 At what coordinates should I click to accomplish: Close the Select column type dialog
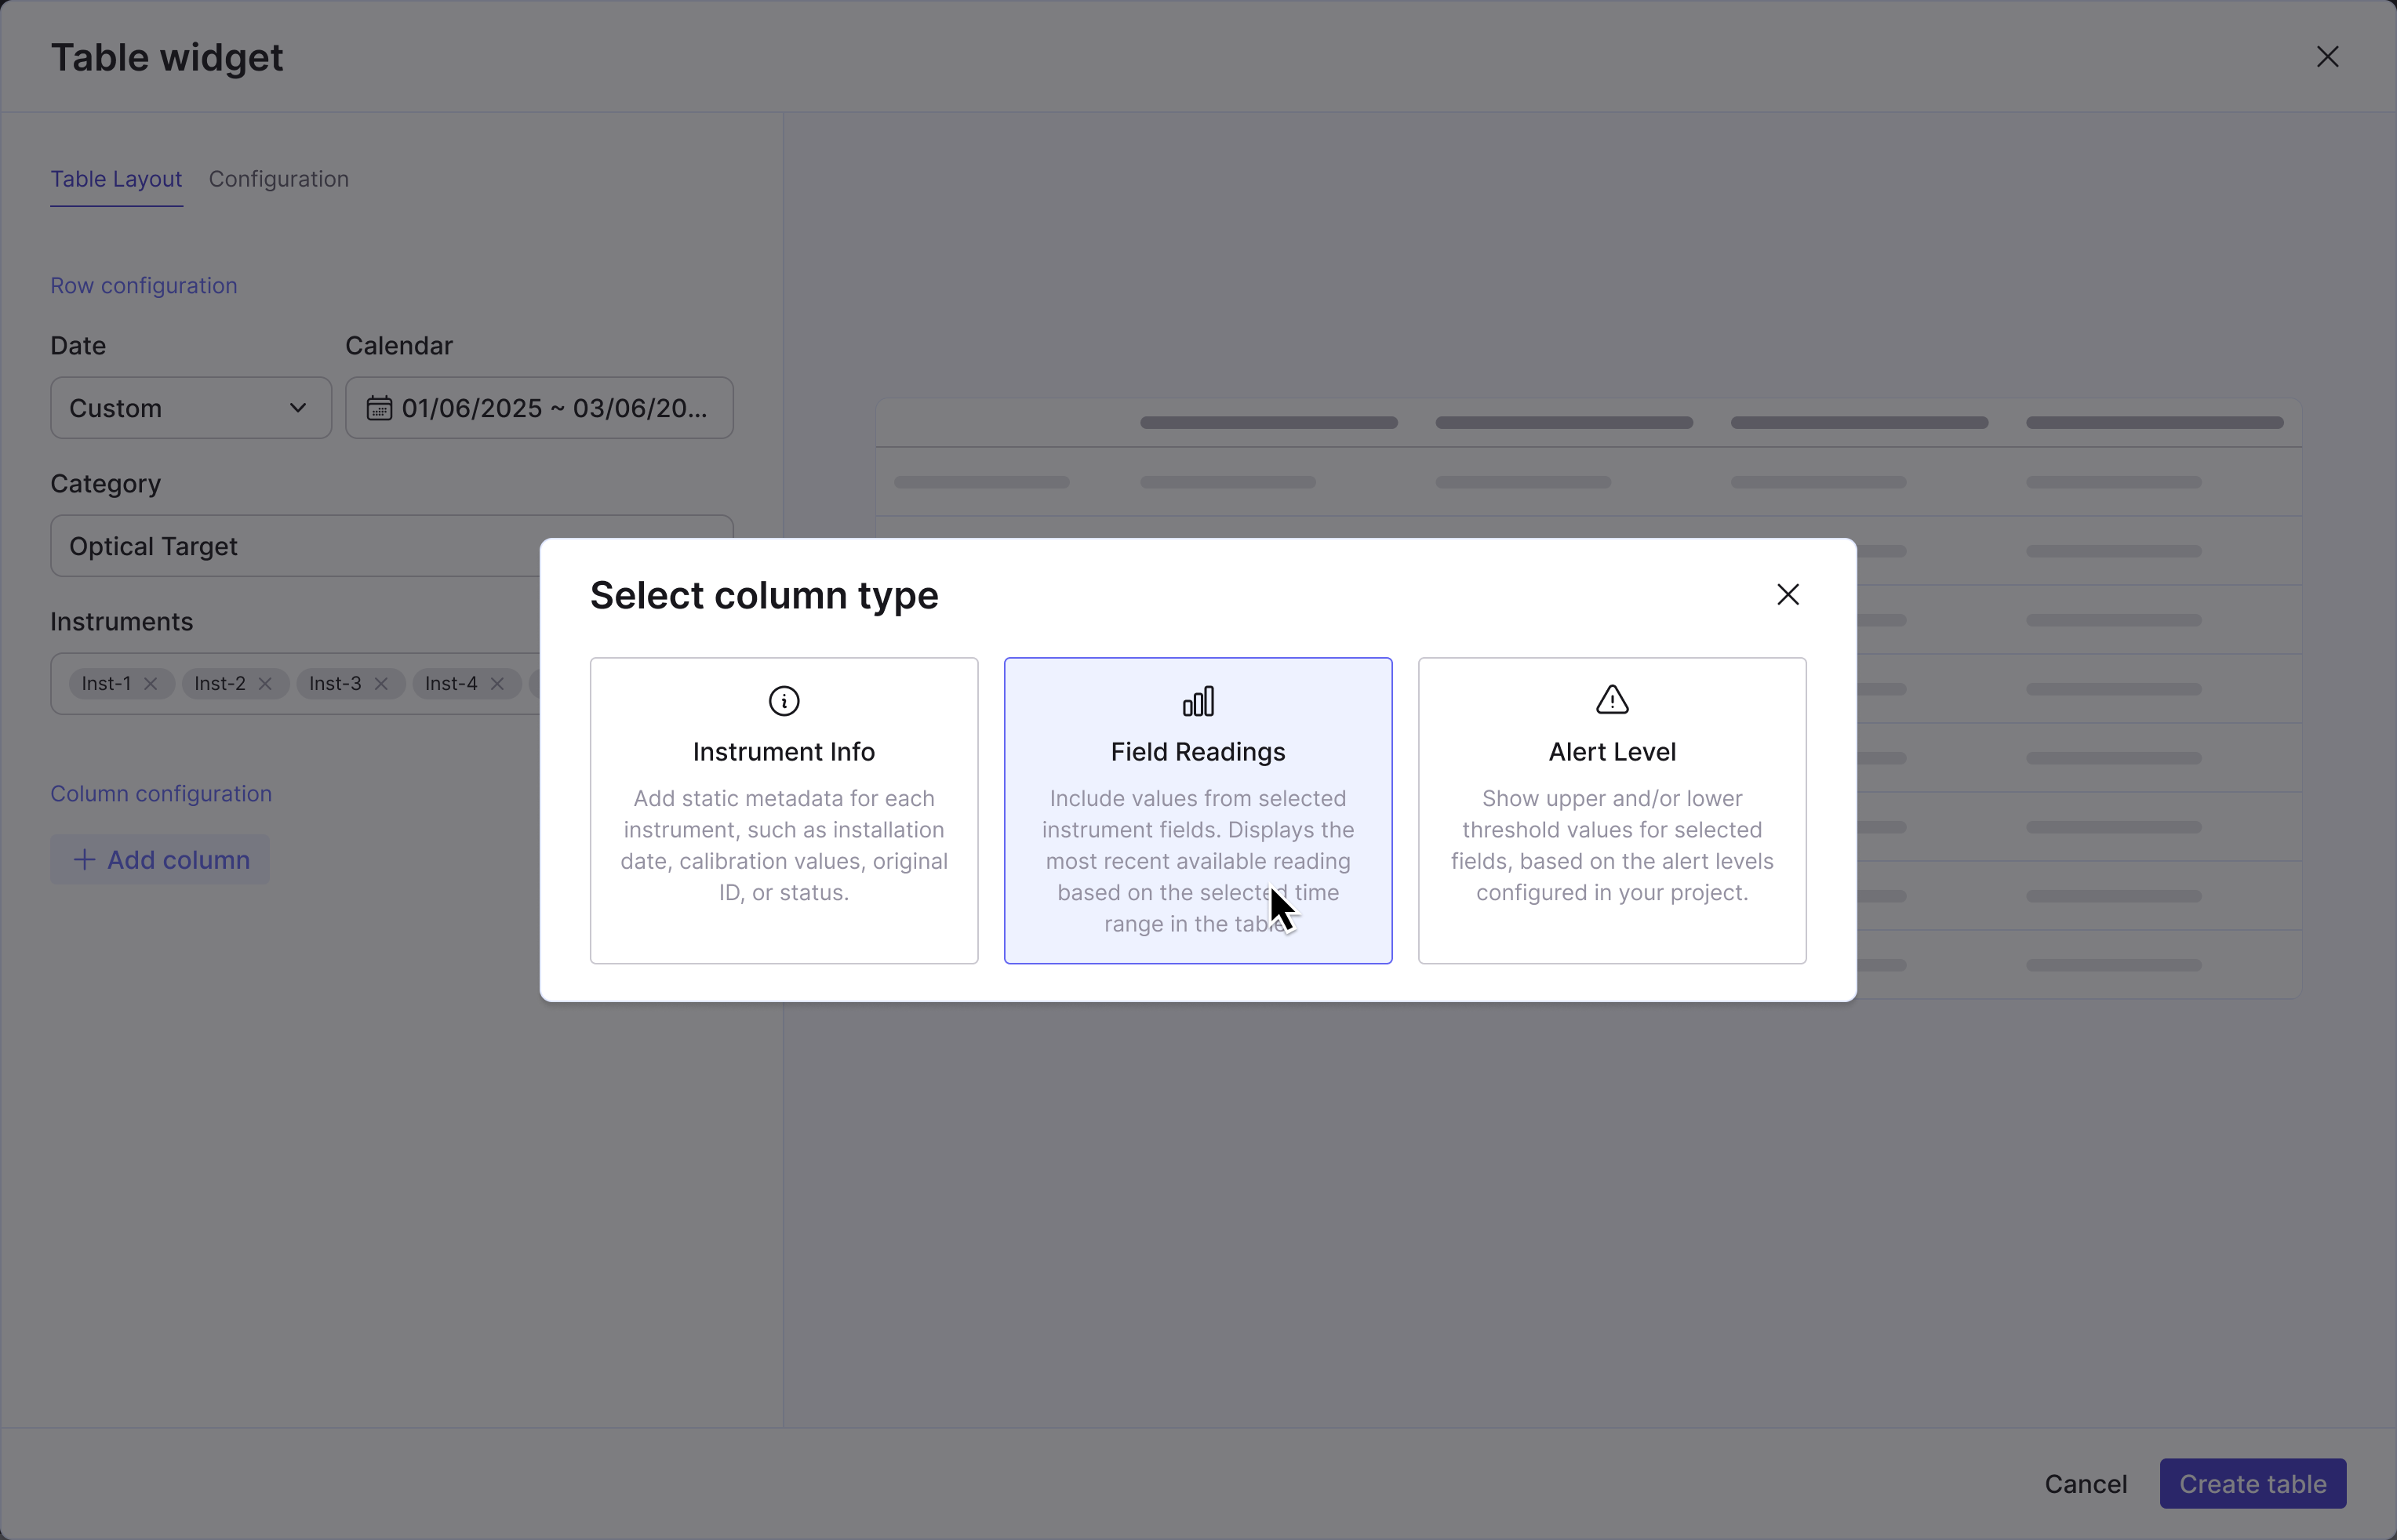[x=1787, y=595]
